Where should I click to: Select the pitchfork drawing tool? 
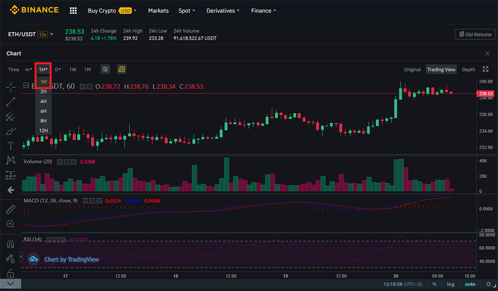point(11,116)
